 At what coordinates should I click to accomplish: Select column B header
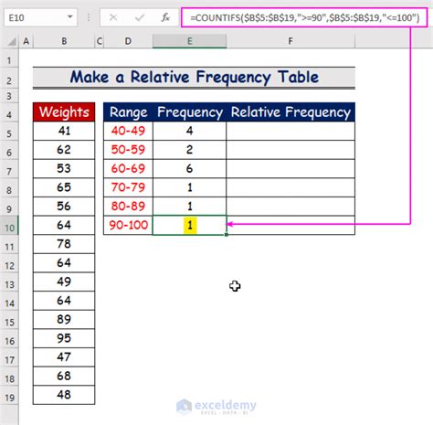[64, 41]
